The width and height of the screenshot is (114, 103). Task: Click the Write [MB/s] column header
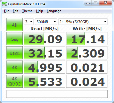click(x=87, y=29)
